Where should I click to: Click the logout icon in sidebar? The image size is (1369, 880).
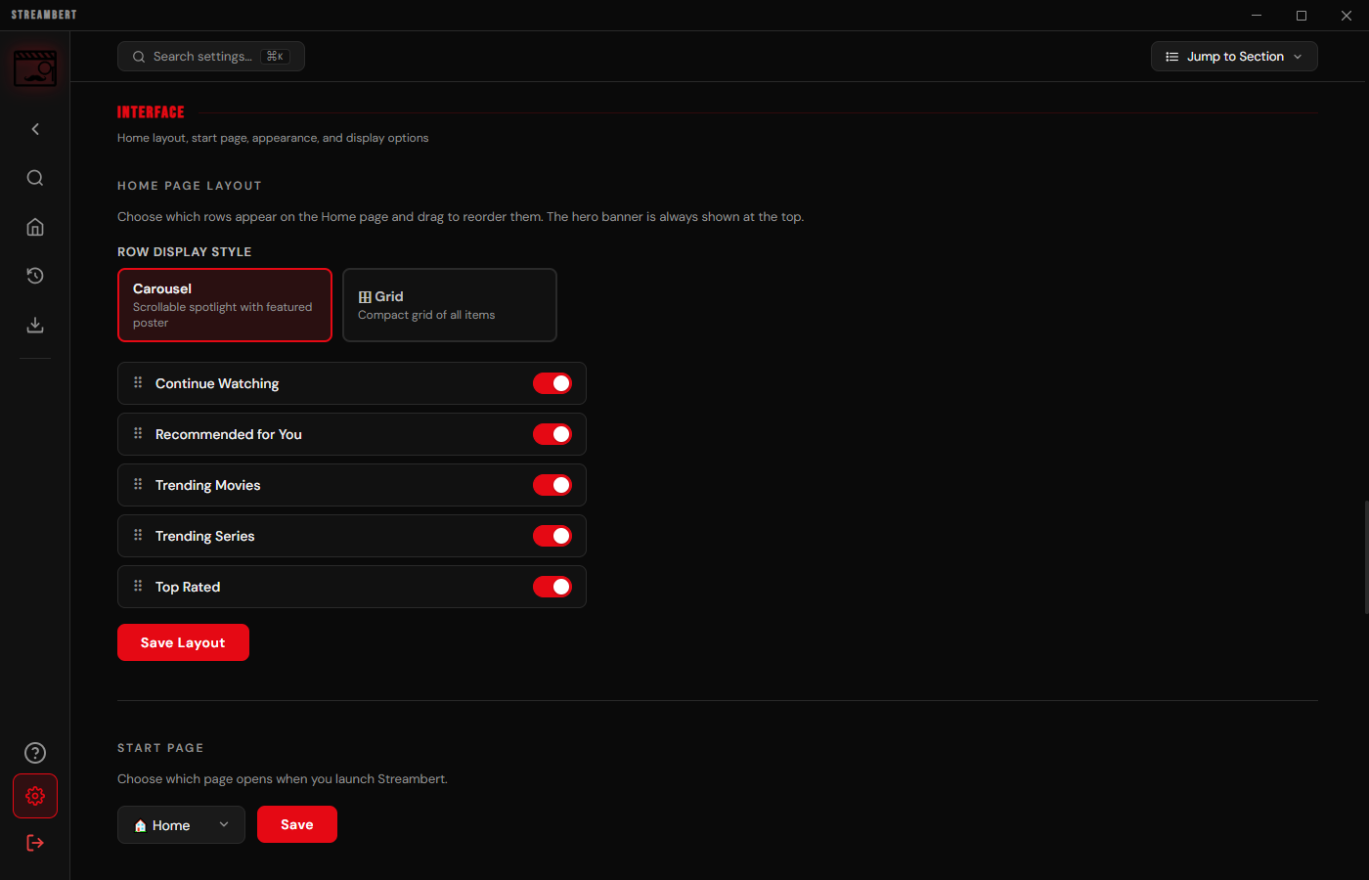tap(35, 843)
